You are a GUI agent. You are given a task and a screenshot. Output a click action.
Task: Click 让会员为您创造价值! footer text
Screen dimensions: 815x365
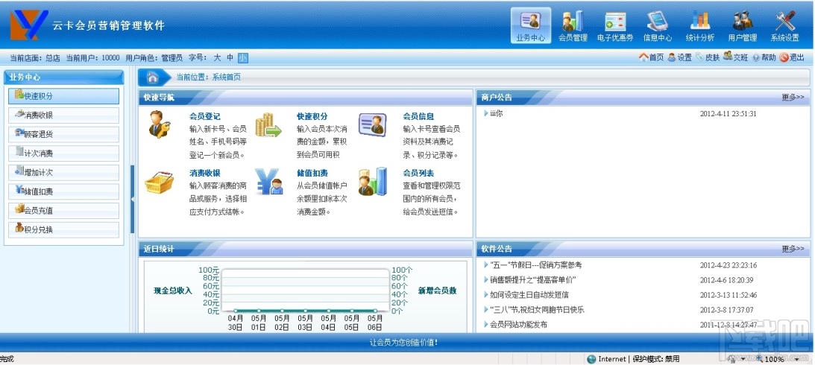tap(403, 342)
